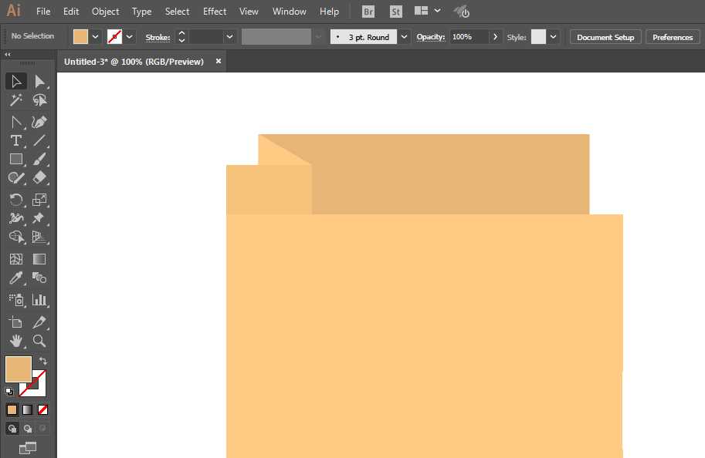This screenshot has height=458, width=705.
Task: Set paint mode to None
Action: click(43, 410)
